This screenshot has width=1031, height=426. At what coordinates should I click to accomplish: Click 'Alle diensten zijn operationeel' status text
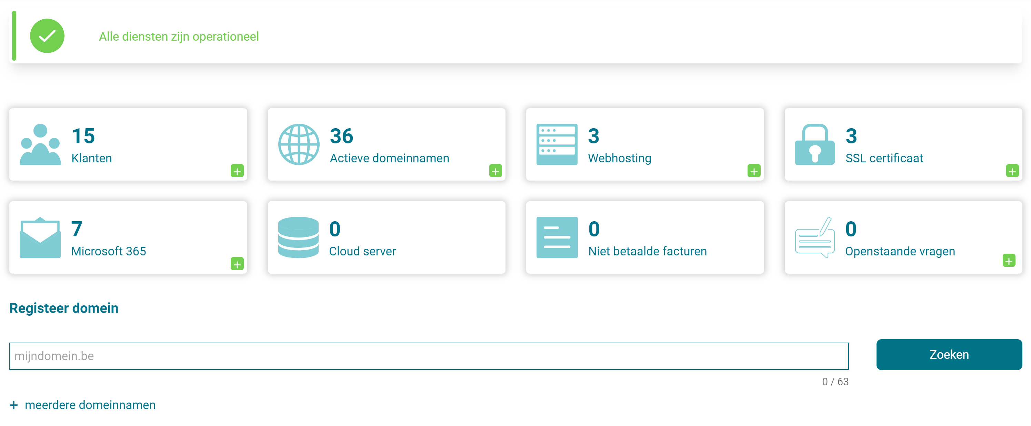tap(179, 37)
